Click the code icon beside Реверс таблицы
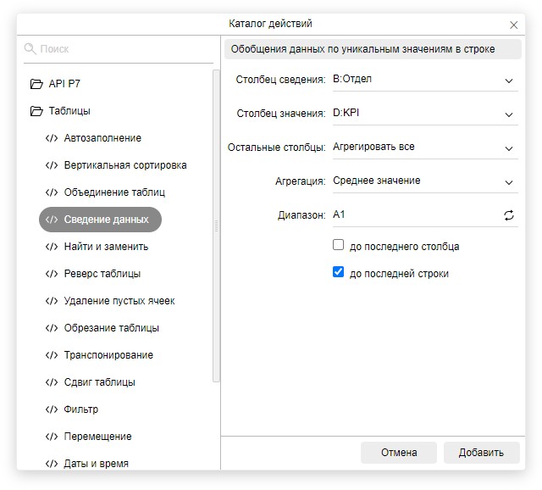The image size is (542, 490). (x=52, y=274)
